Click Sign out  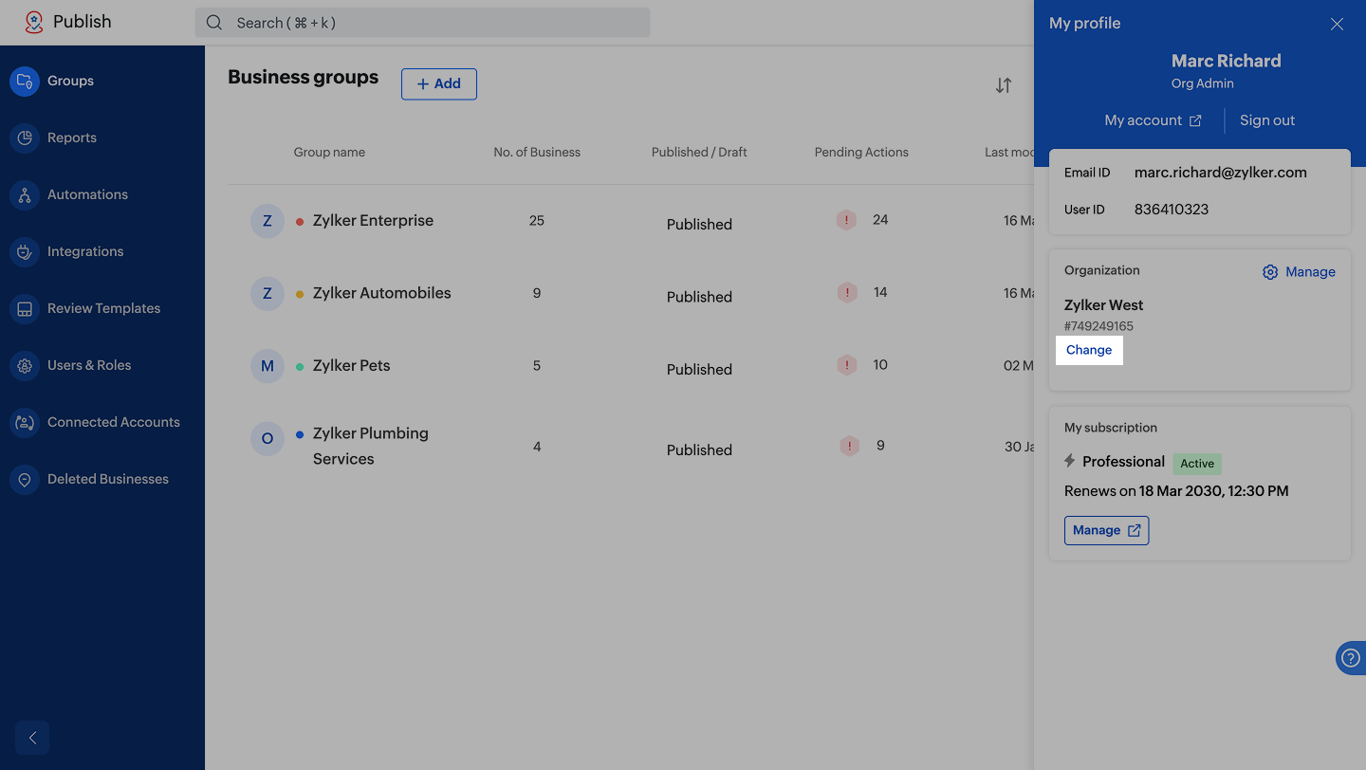1266,120
